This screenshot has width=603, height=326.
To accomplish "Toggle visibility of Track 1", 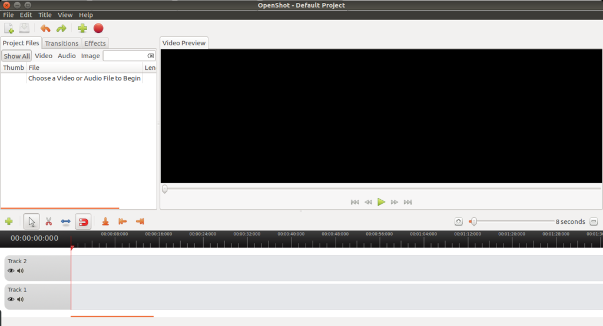I will pyautogui.click(x=11, y=299).
